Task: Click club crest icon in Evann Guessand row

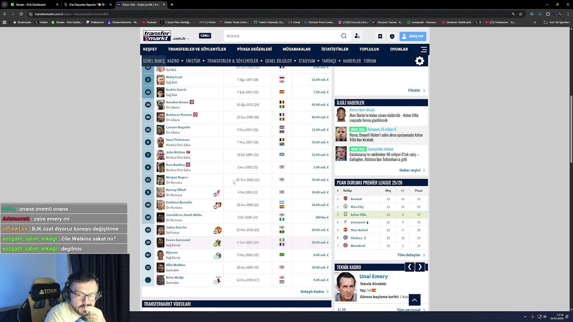Action: pyautogui.click(x=217, y=243)
